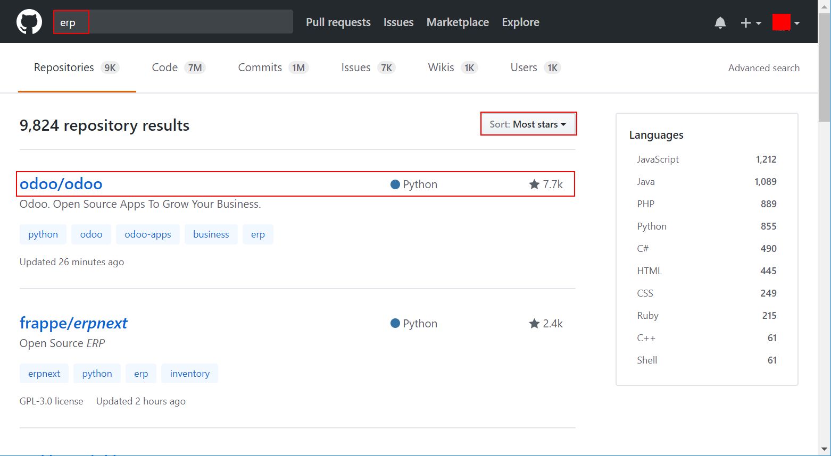Open the frappe/erpnext repository link
The height and width of the screenshot is (456, 831).
click(73, 323)
